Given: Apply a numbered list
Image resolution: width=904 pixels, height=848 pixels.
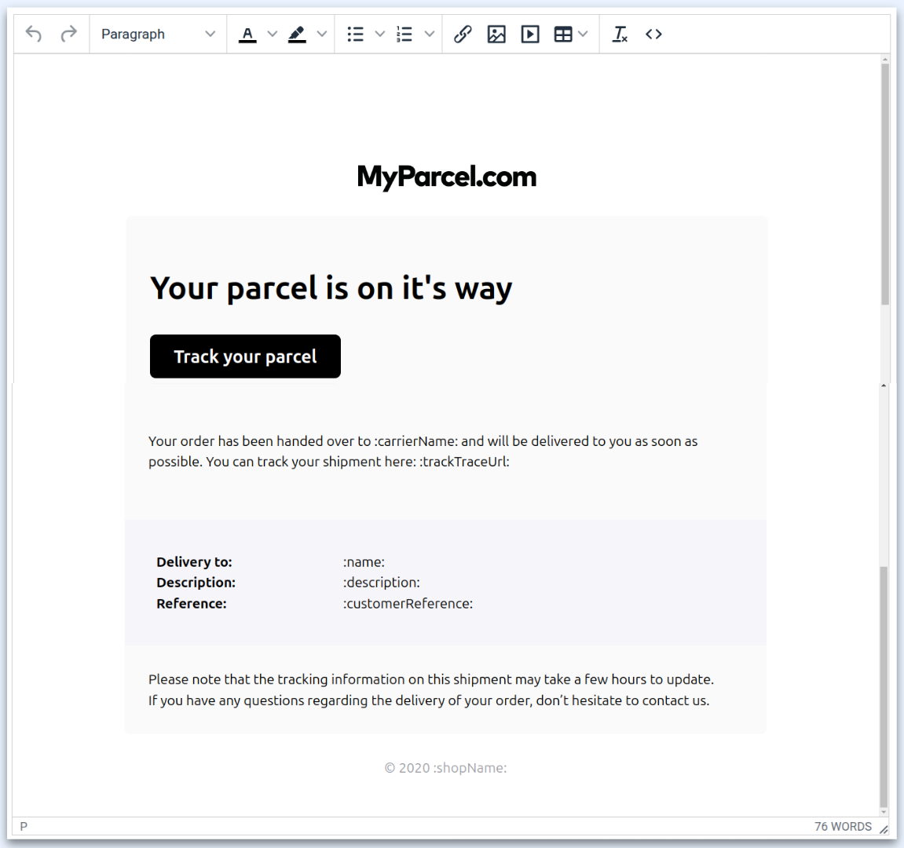Looking at the screenshot, I should pos(404,34).
